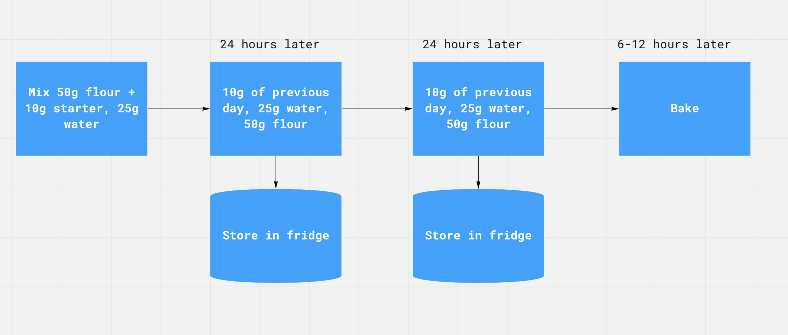Select the Store in fridge cylinder under the second feeding step
Image resolution: width=788 pixels, height=335 pixels.
[x=478, y=236]
